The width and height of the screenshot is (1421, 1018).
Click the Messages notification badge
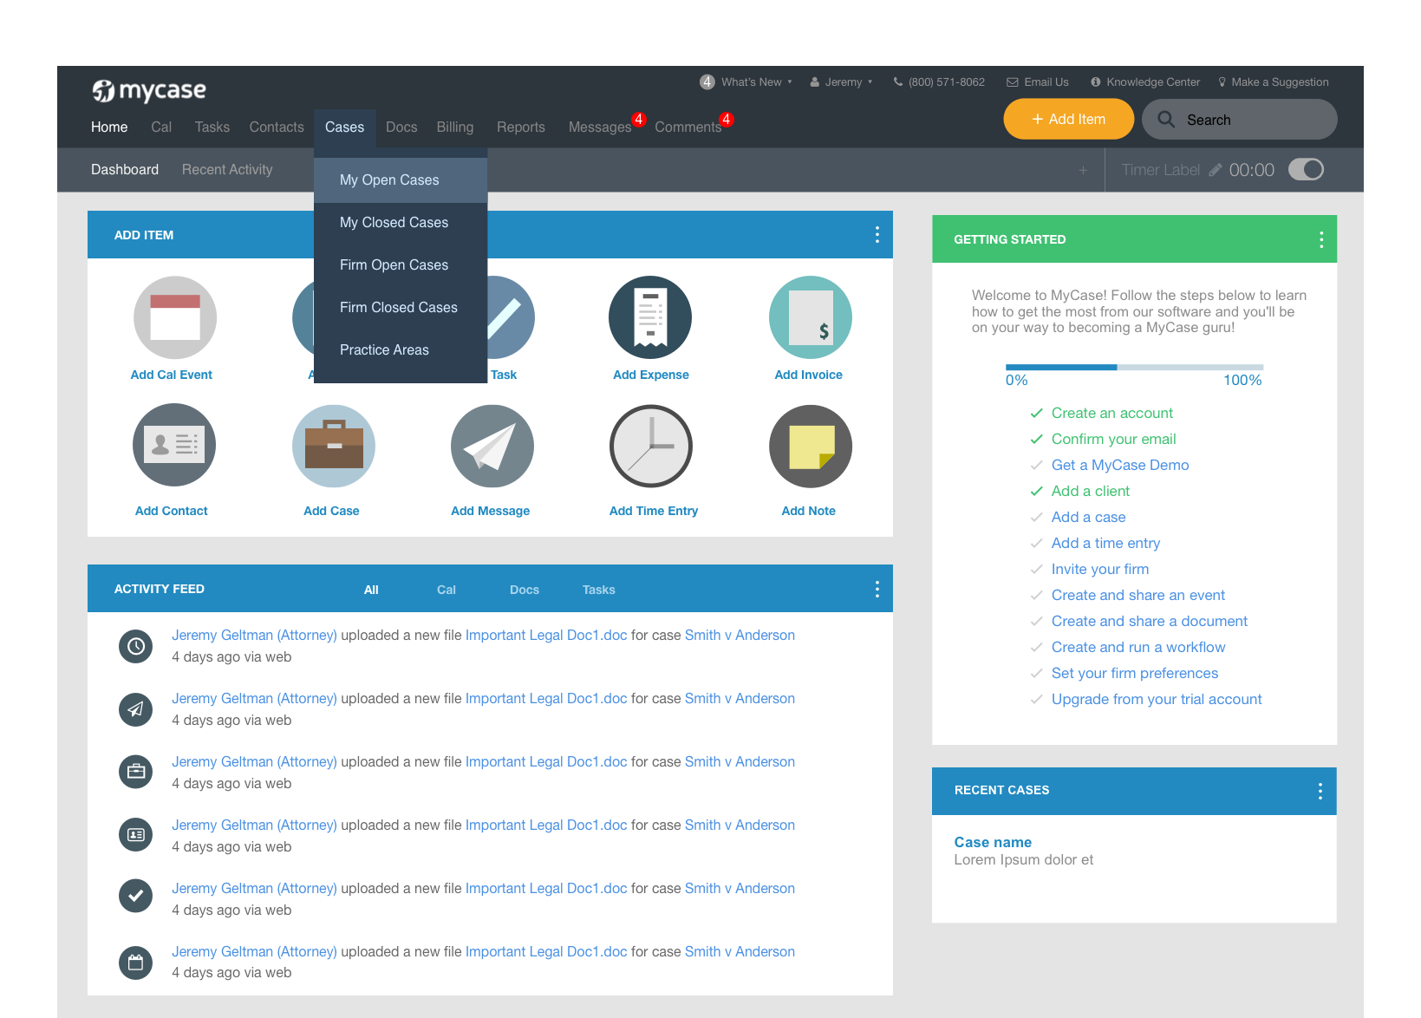pos(639,119)
